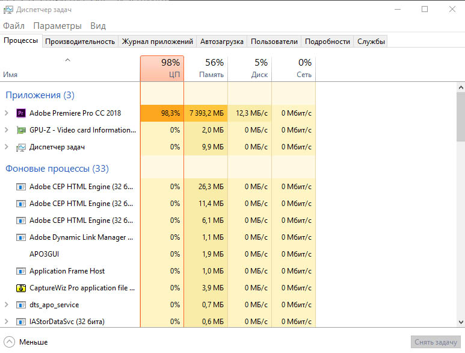
Task: Open the Файл menu
Action: click(x=14, y=26)
